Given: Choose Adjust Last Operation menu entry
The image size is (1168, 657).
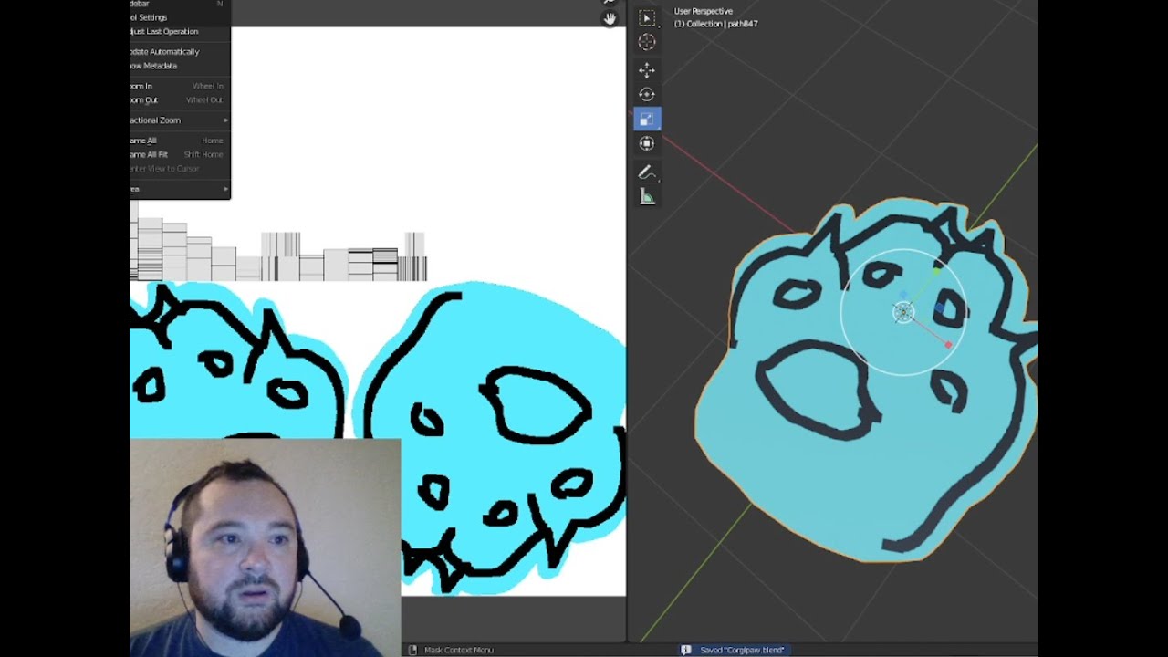Looking at the screenshot, I should 180,31.
